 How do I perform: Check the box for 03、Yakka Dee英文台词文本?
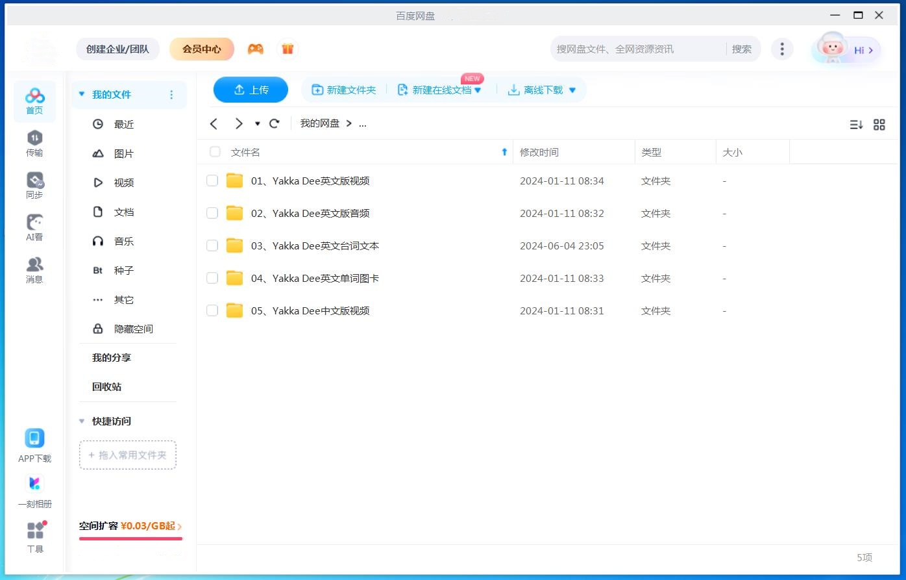(x=212, y=246)
